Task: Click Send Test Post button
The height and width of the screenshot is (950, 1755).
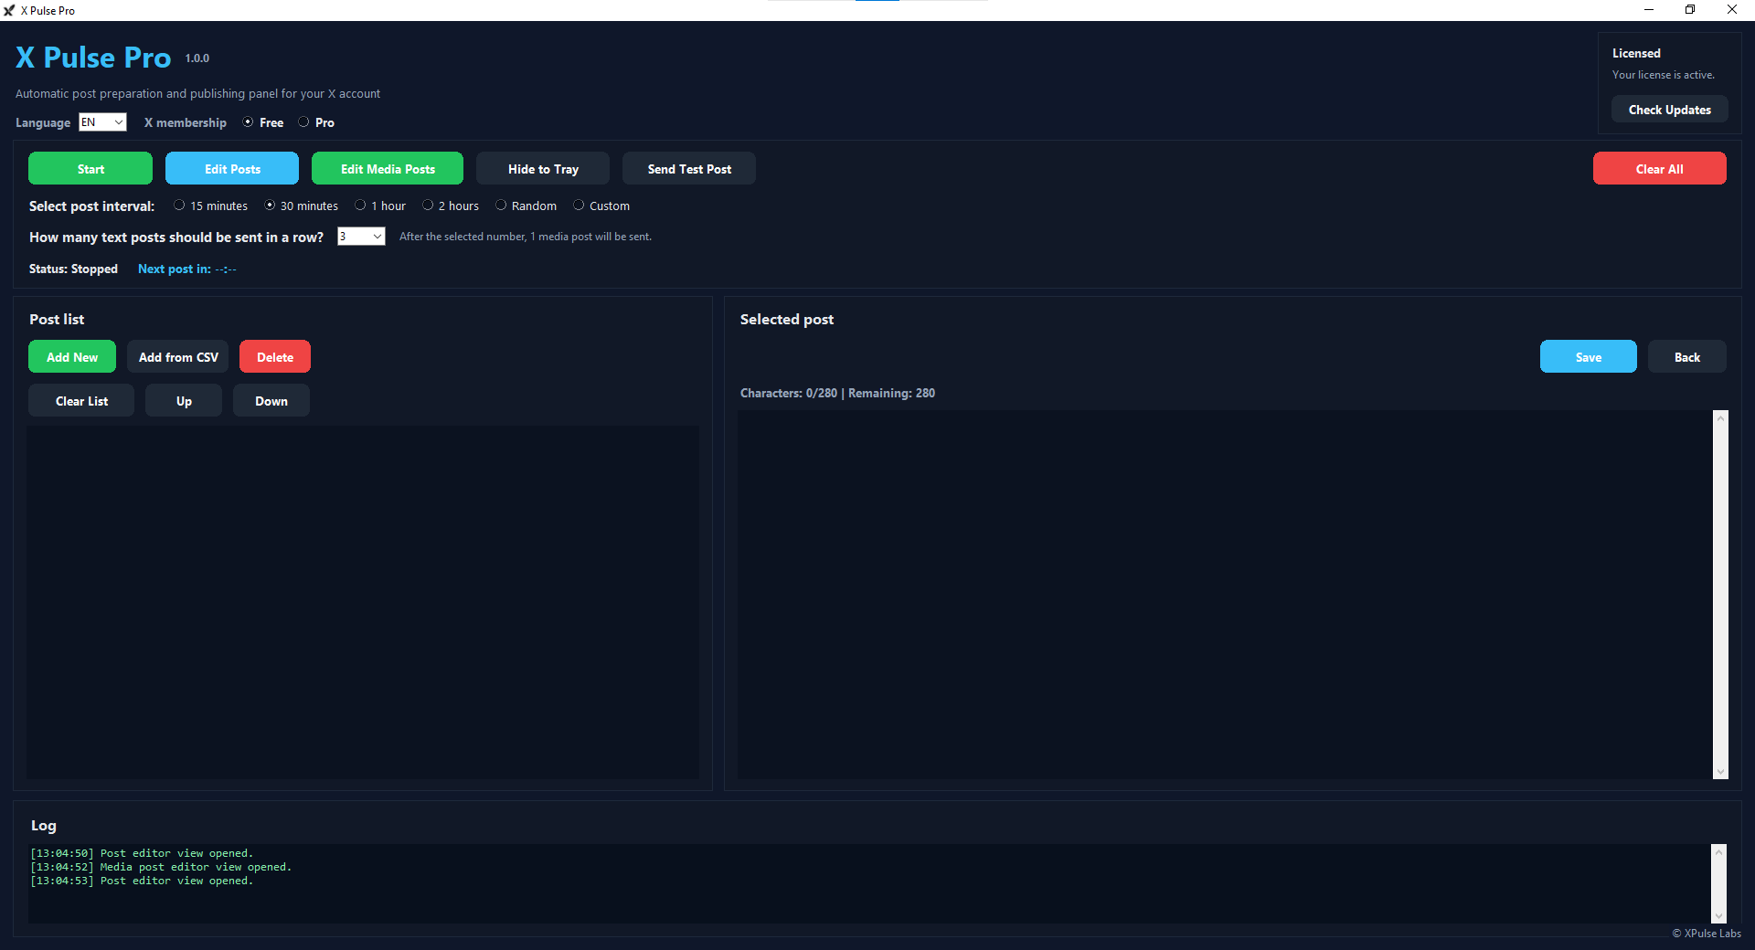Action: [x=689, y=169]
